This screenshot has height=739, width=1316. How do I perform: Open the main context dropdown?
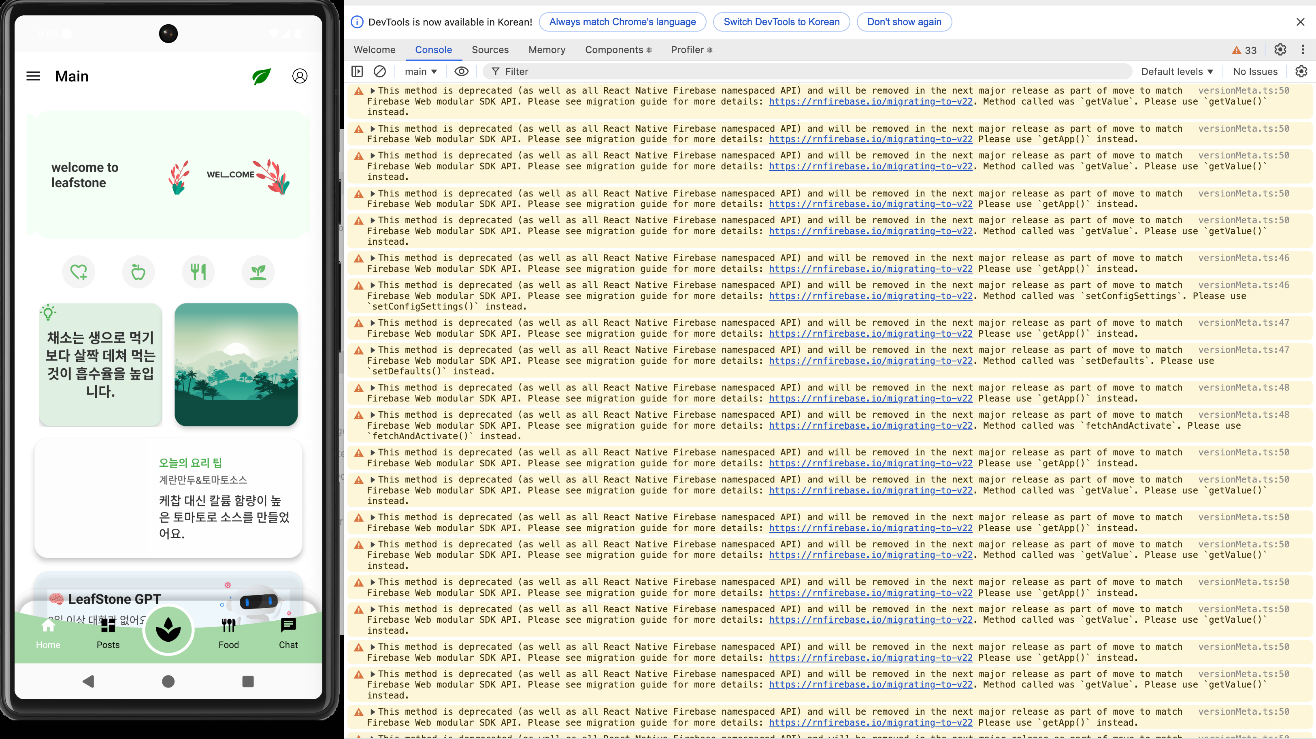coord(420,72)
